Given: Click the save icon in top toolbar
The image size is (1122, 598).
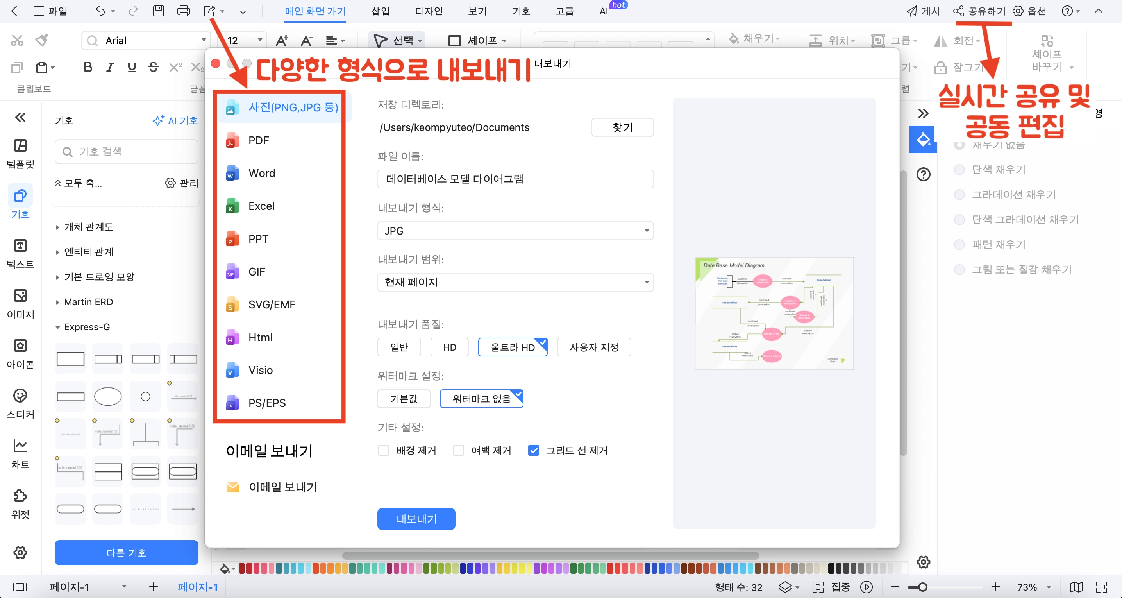Looking at the screenshot, I should click(159, 11).
